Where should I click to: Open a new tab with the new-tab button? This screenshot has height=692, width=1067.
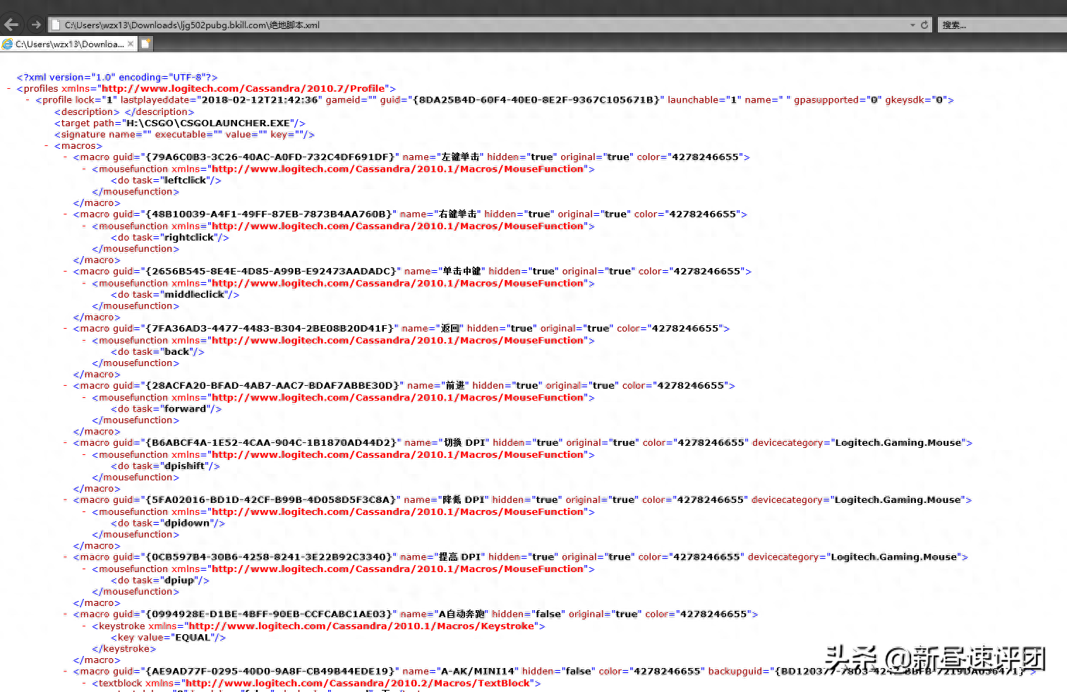coord(145,44)
